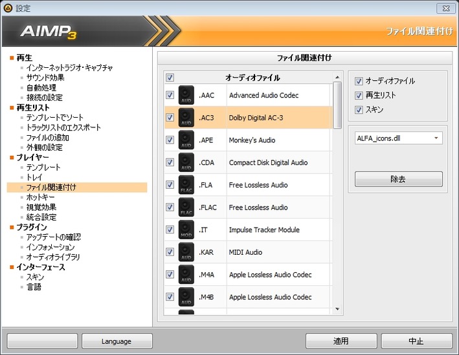459x355 pixels.
Task: Uncheck the .AC3 association checkbox
Action: [170, 118]
